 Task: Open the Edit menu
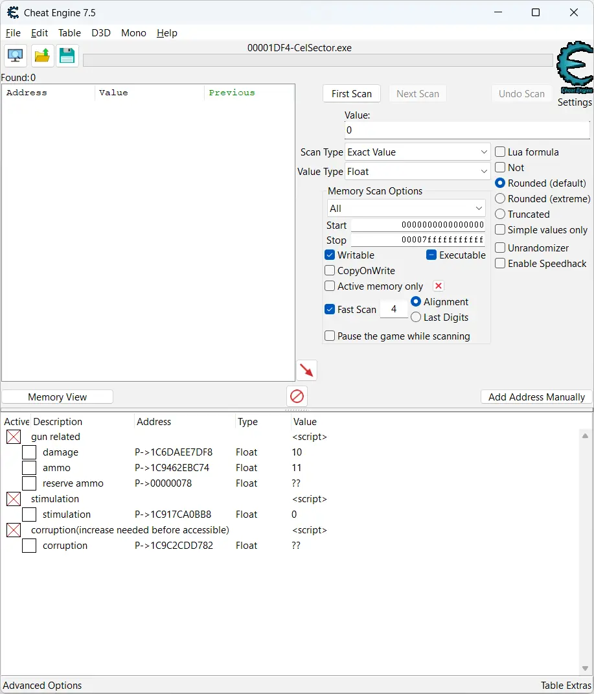click(40, 33)
